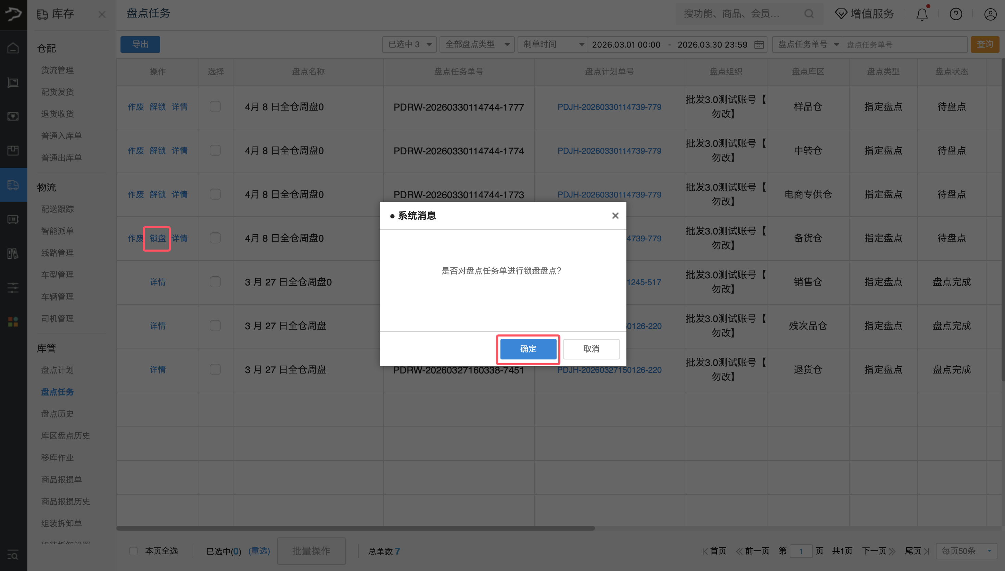Open the help question mark icon
Image resolution: width=1005 pixels, height=571 pixels.
(956, 14)
